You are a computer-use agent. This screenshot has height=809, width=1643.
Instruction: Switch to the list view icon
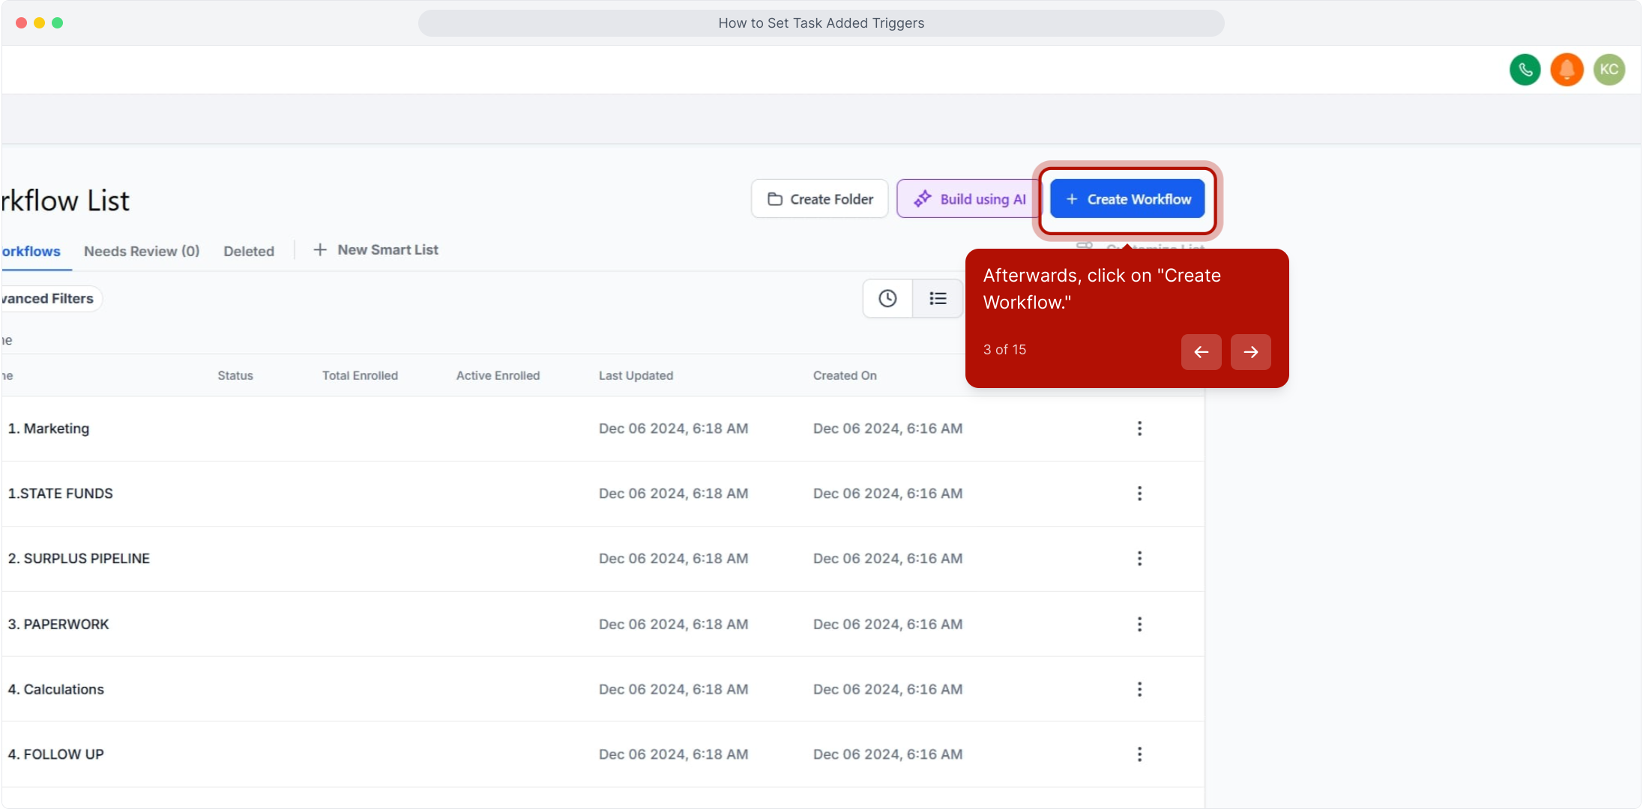tap(938, 299)
